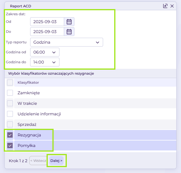Viewport: 181px width, 173px height.
Task: Click the Klasyfikator column header
Action: 95,83
